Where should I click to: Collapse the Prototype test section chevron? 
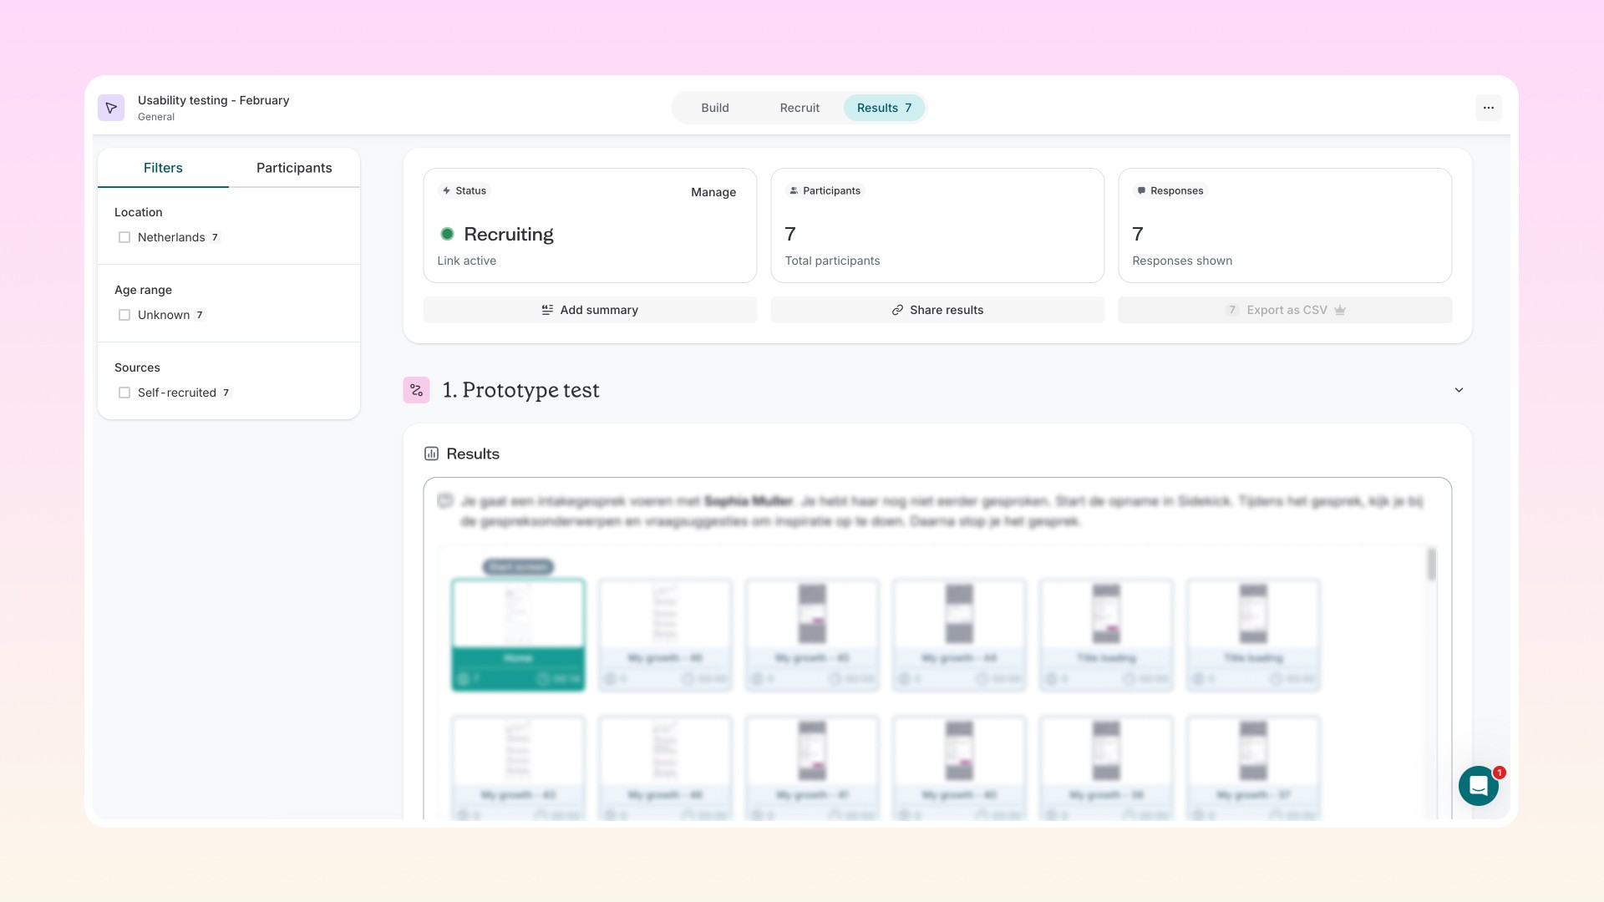[1459, 390]
